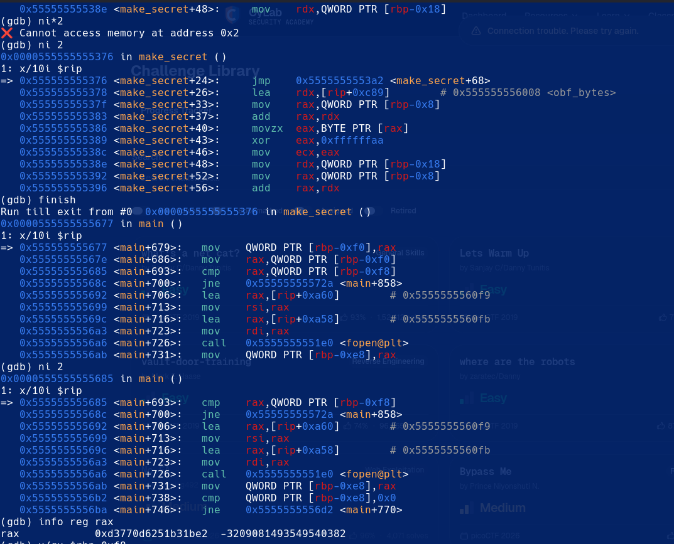Click the Reverse Engineering category tag
Viewport: 674px width, 544px height.
(x=388, y=361)
